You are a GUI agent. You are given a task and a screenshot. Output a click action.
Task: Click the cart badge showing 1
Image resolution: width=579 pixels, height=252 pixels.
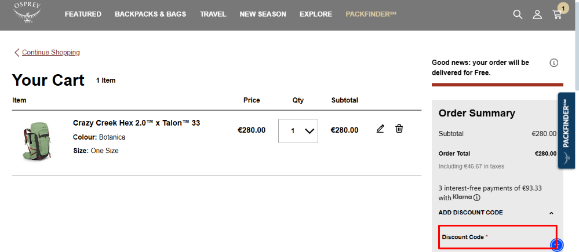pyautogui.click(x=563, y=8)
